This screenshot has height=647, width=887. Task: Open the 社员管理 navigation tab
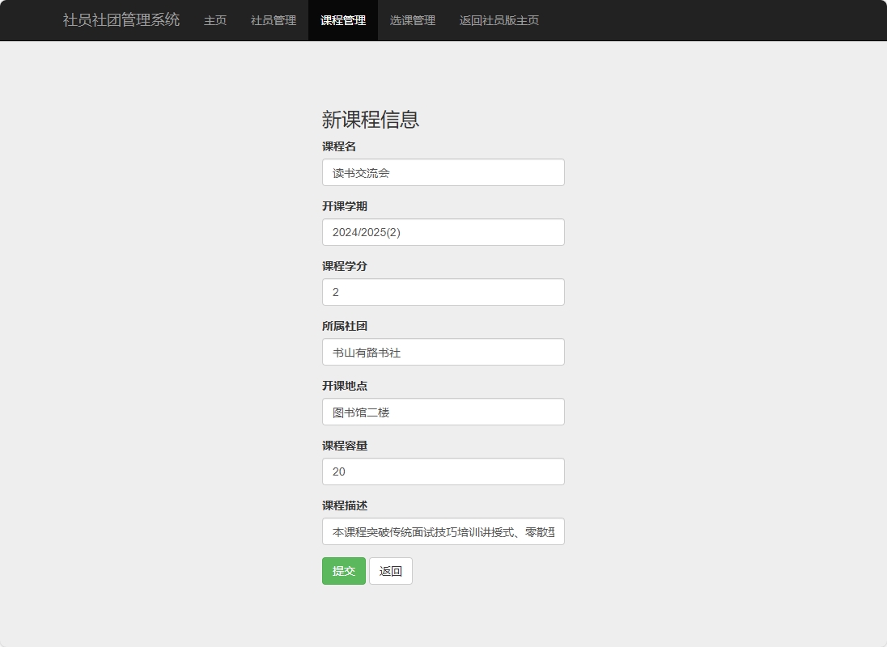pyautogui.click(x=273, y=20)
